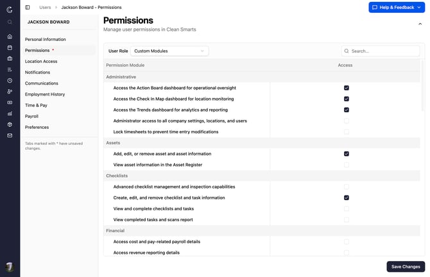Collapse the Permissions section chevron
Image resolution: width=430 pixels, height=277 pixels.
[420, 24]
